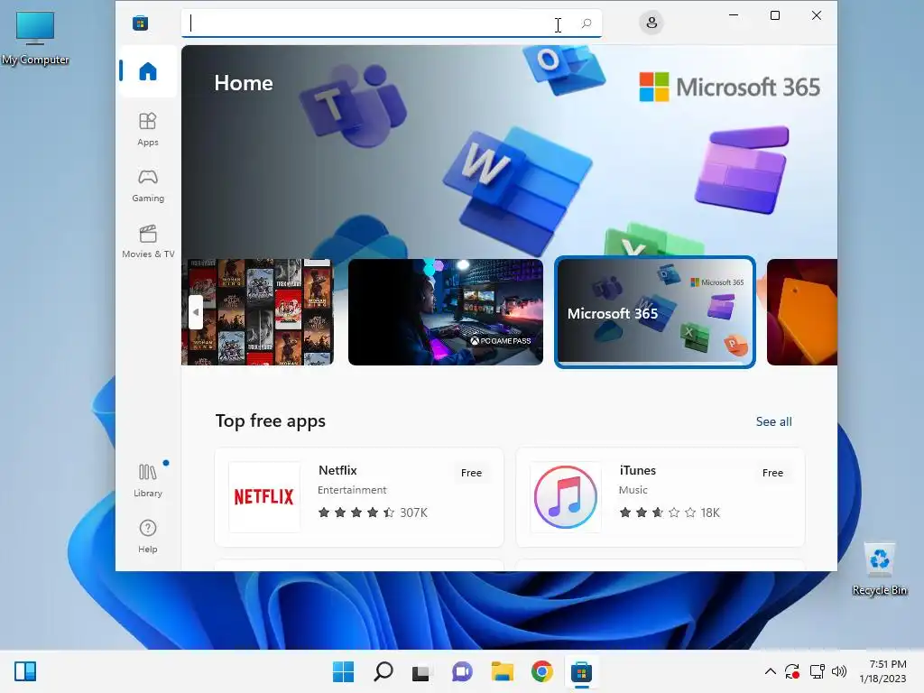The height and width of the screenshot is (693, 924).
Task: Open the Windows Start menu
Action: (344, 671)
